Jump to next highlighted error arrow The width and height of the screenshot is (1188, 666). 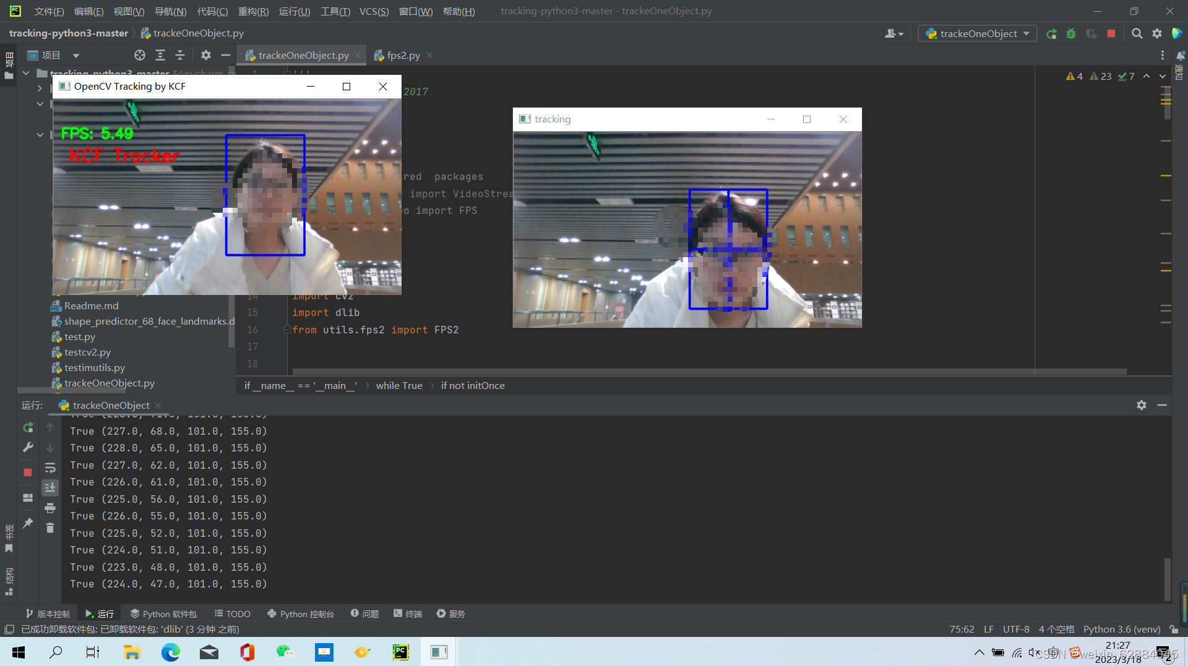[x=1163, y=76]
